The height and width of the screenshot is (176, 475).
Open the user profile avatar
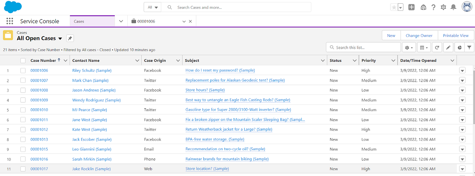tap(467, 7)
